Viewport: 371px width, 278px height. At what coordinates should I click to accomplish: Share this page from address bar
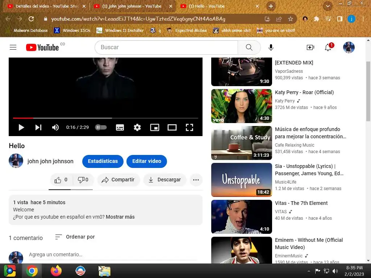[x=279, y=19]
